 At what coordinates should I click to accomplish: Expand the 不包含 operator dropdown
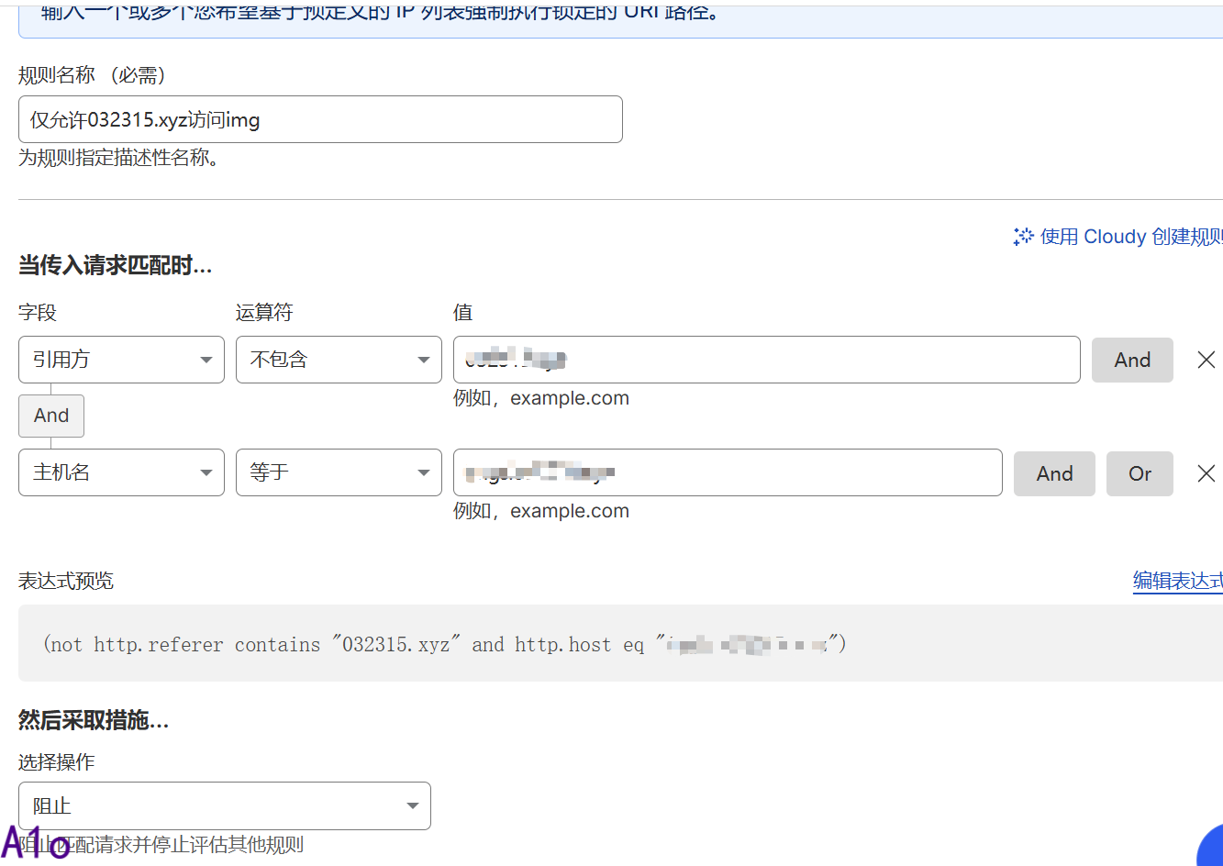(339, 360)
